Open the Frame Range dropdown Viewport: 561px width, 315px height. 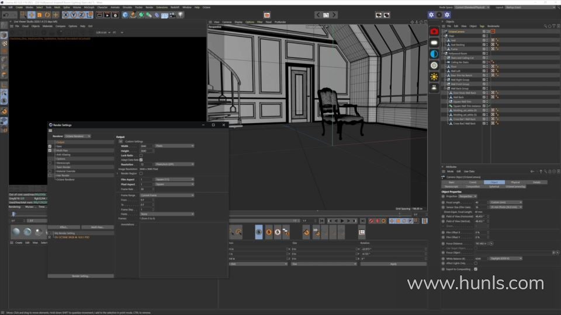pyautogui.click(x=166, y=195)
